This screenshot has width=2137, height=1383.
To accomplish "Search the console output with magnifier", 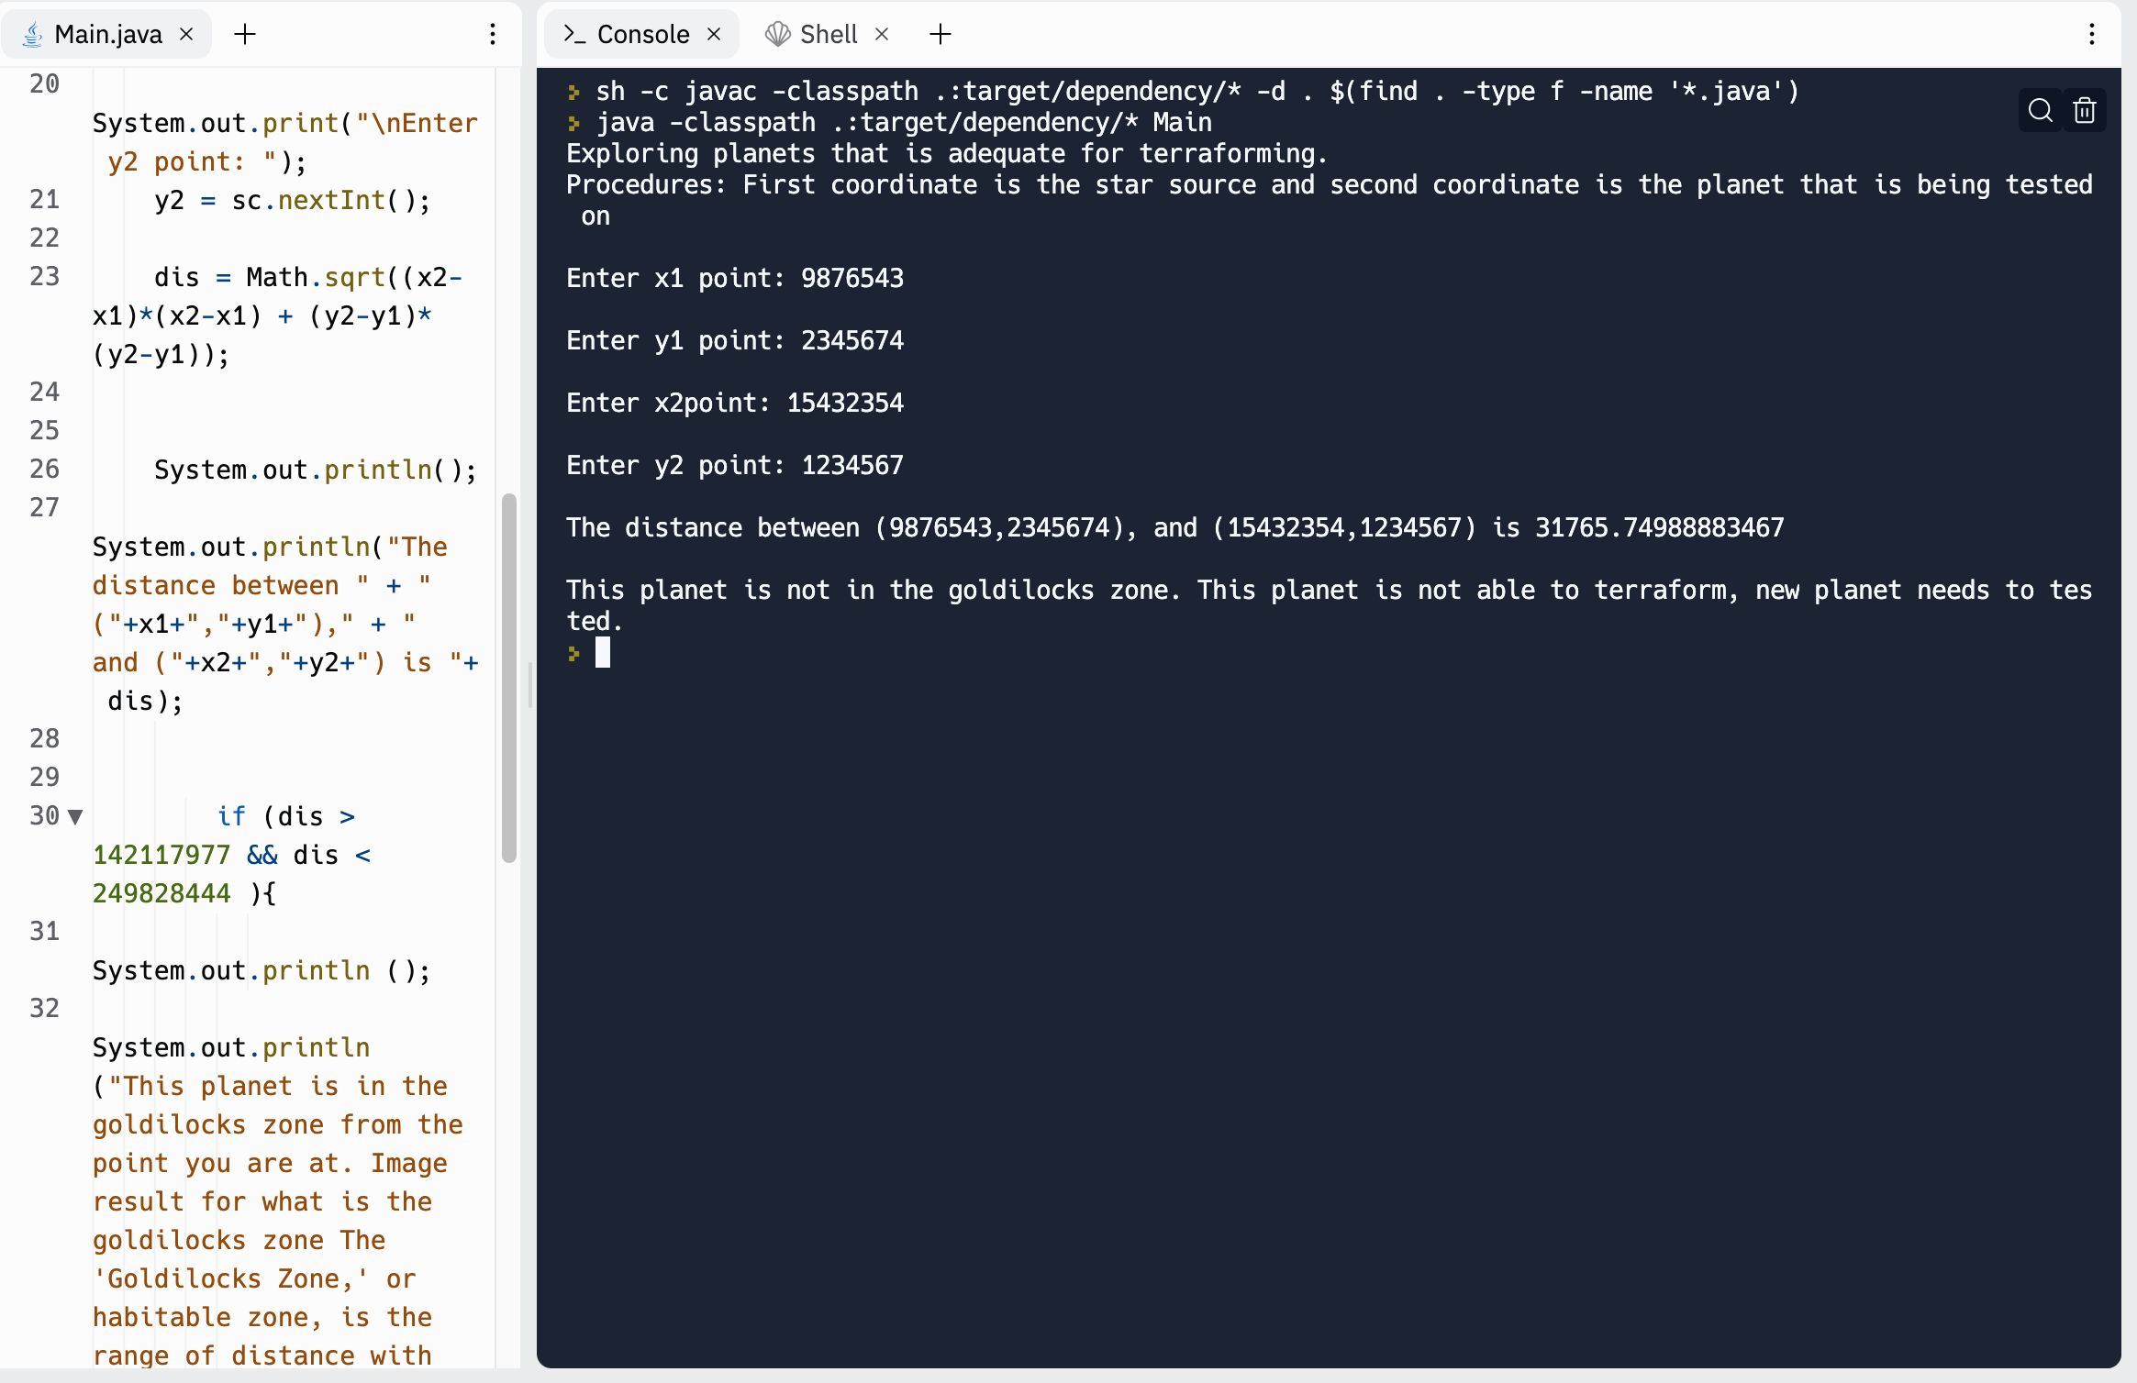I will coord(2040,110).
